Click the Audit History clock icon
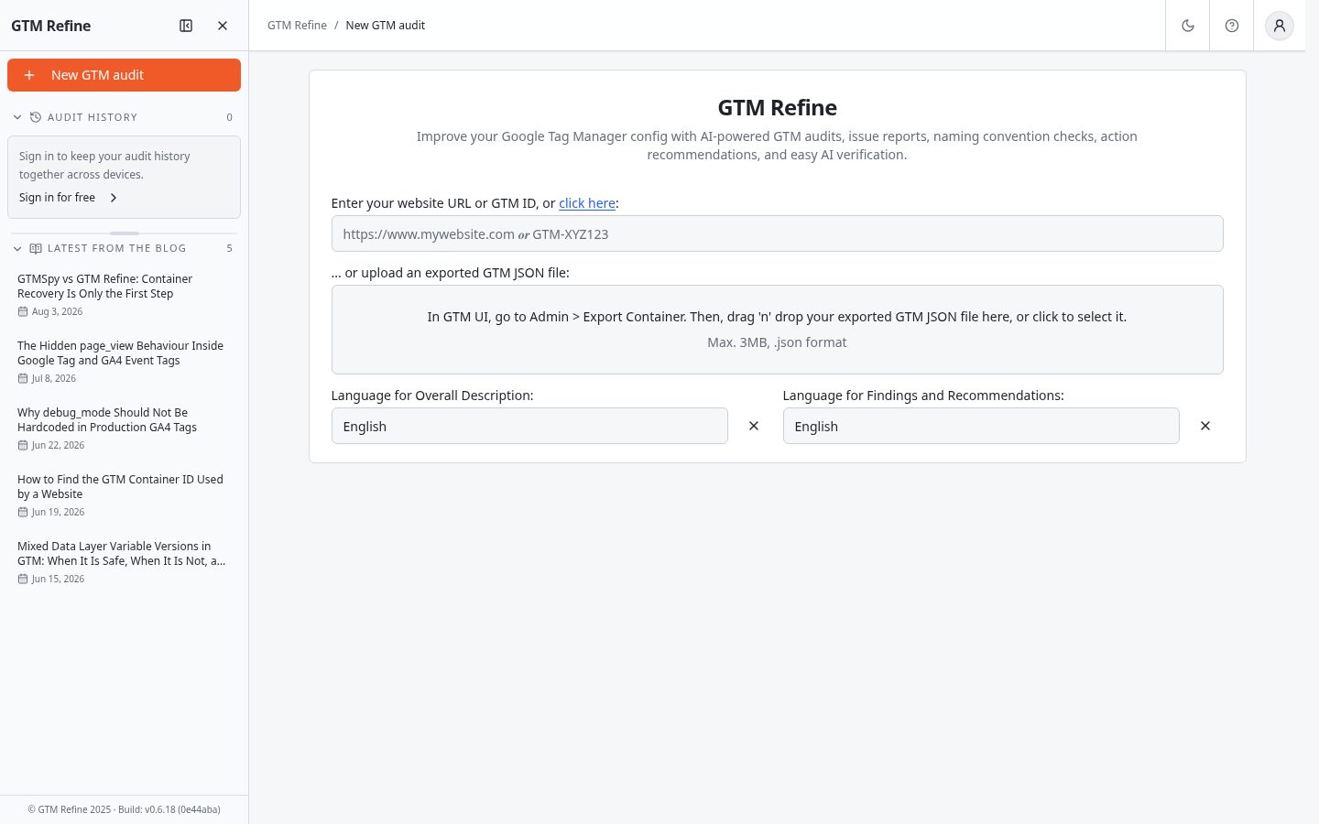Image resolution: width=1319 pixels, height=824 pixels. [36, 117]
